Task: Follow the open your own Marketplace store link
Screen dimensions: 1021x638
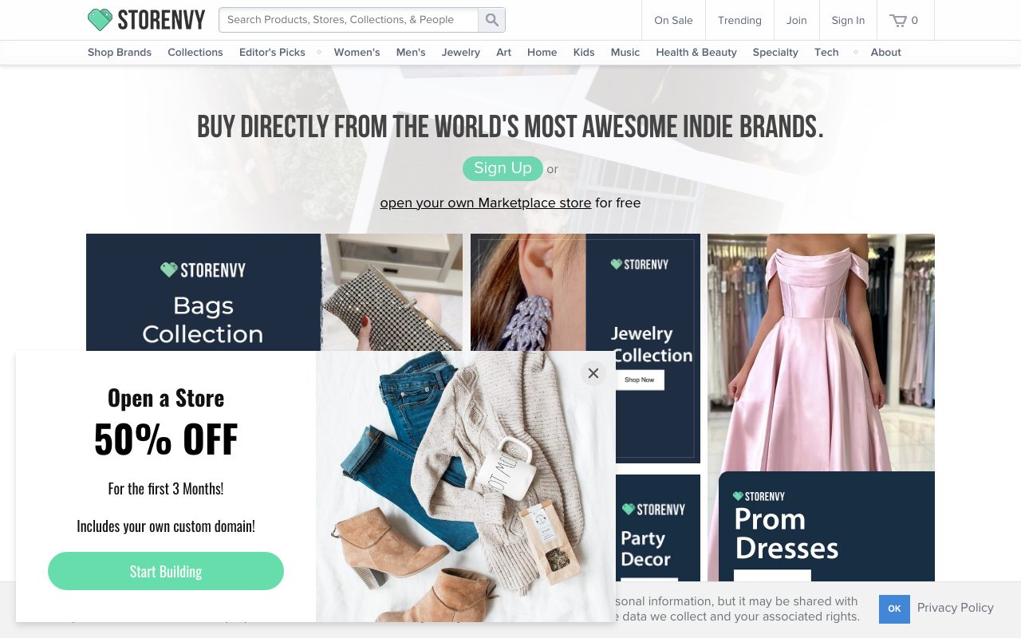Action: (486, 203)
